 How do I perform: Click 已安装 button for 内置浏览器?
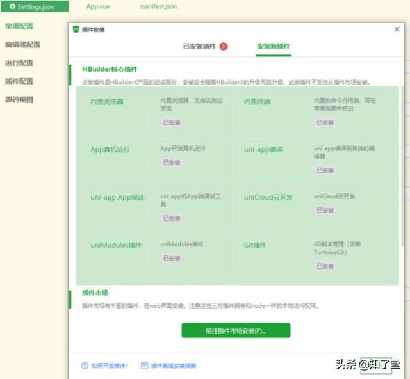point(172,122)
